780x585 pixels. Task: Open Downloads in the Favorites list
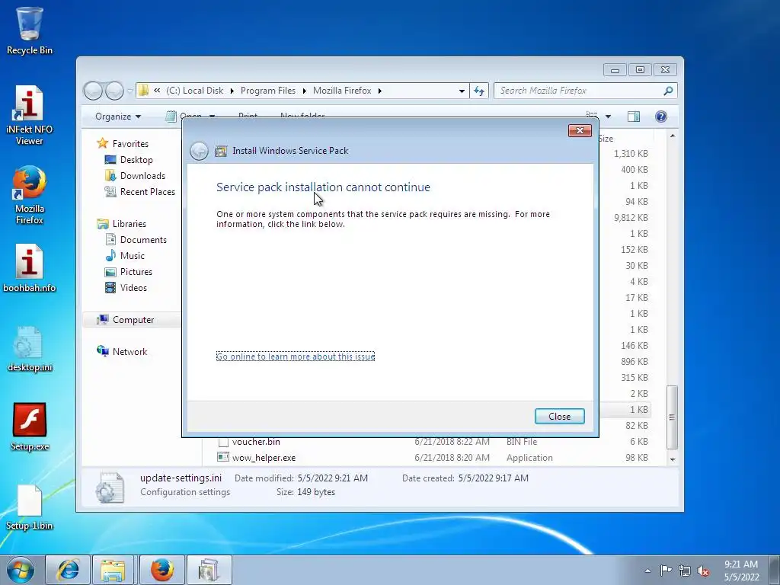pyautogui.click(x=142, y=176)
